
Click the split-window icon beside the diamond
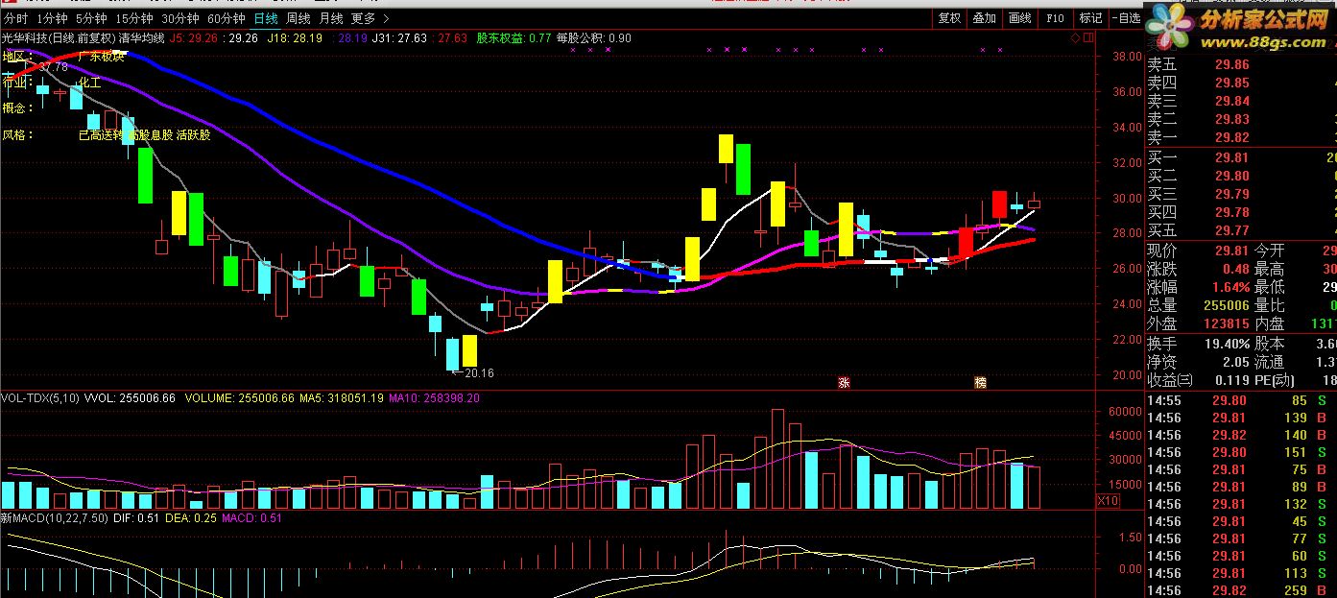1089,38
